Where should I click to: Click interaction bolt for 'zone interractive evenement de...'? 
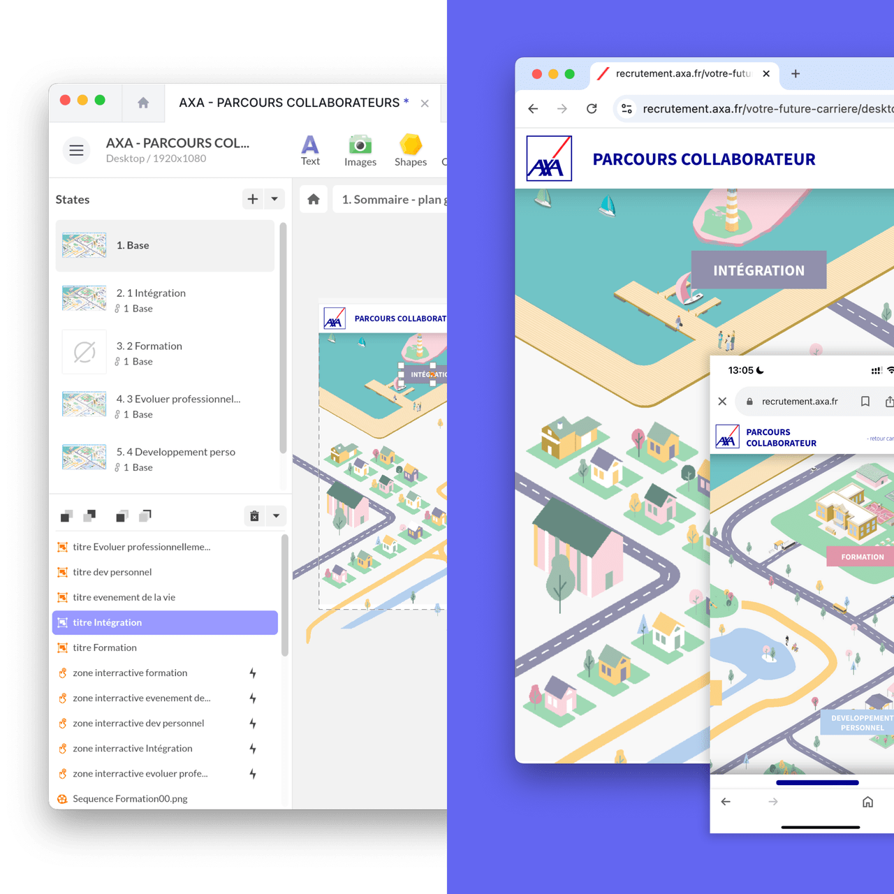tap(253, 698)
